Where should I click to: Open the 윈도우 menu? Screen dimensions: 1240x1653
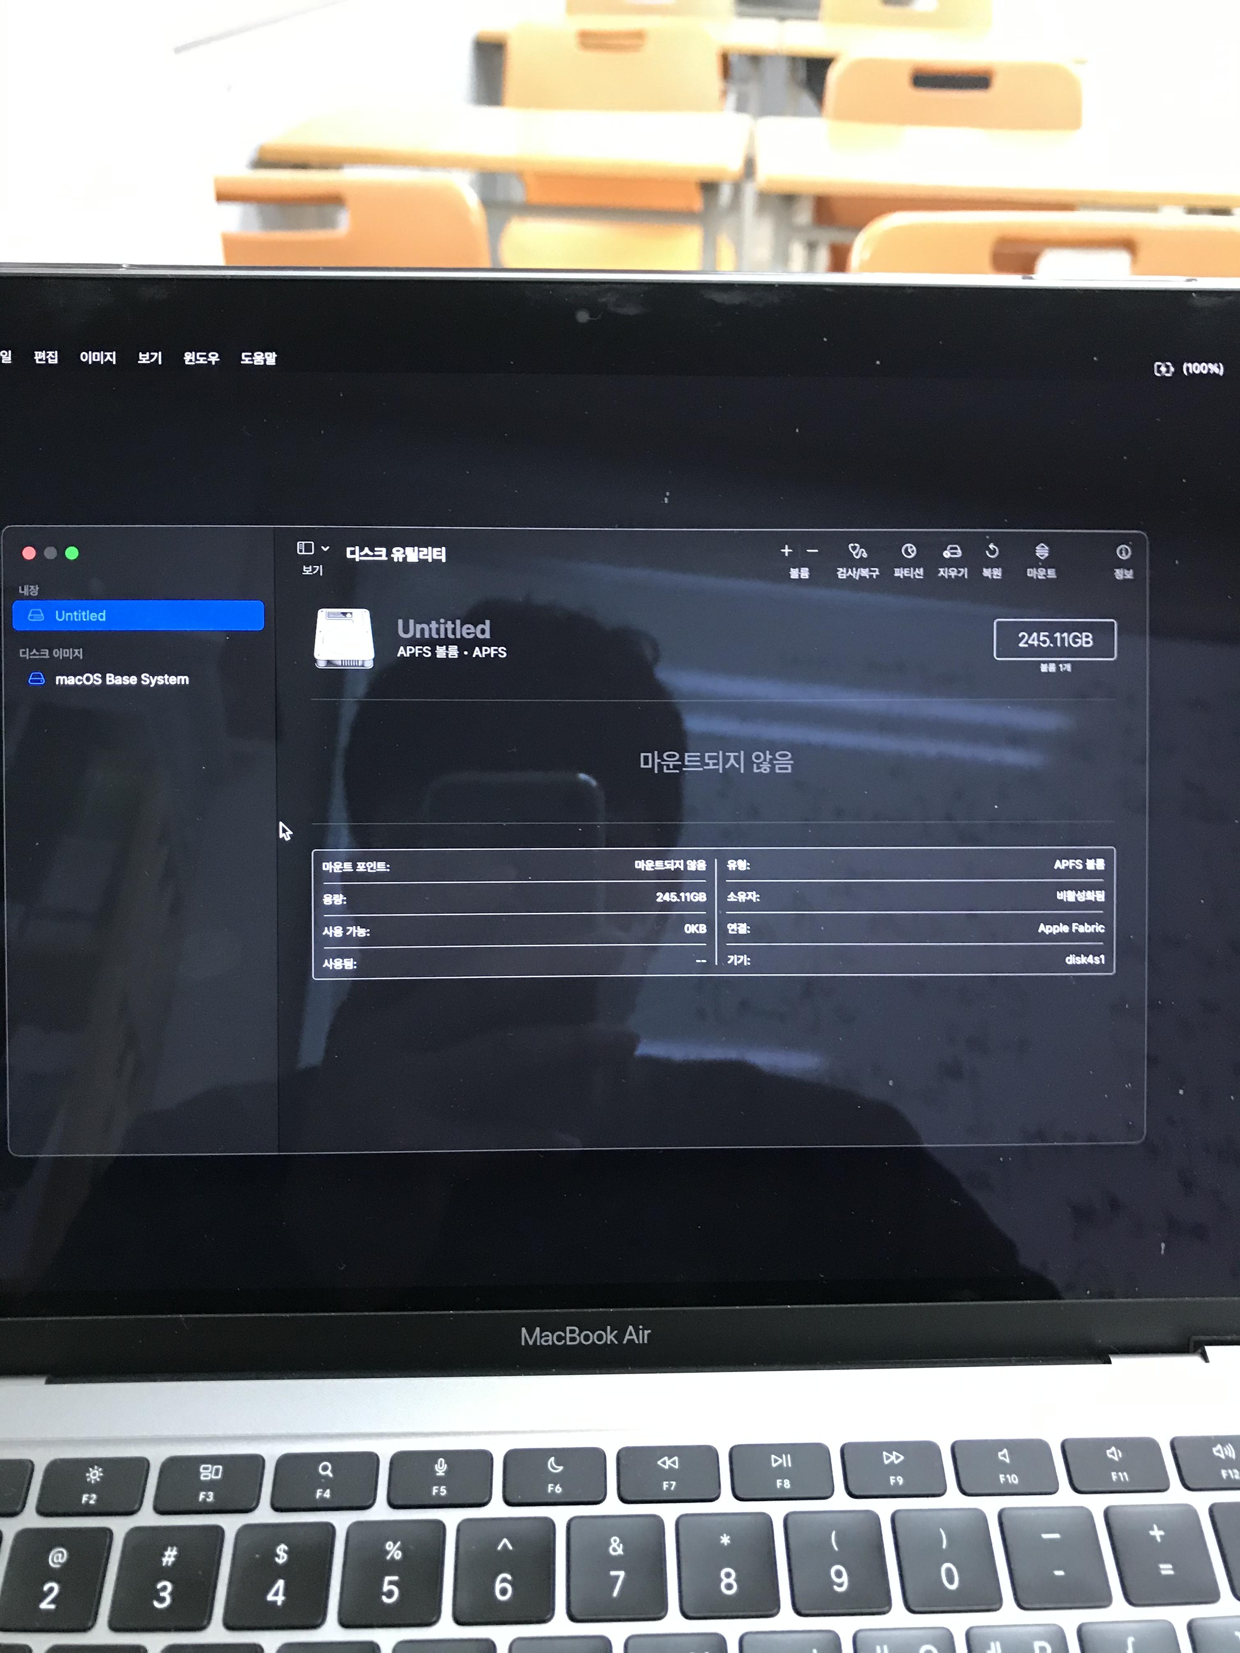[201, 358]
